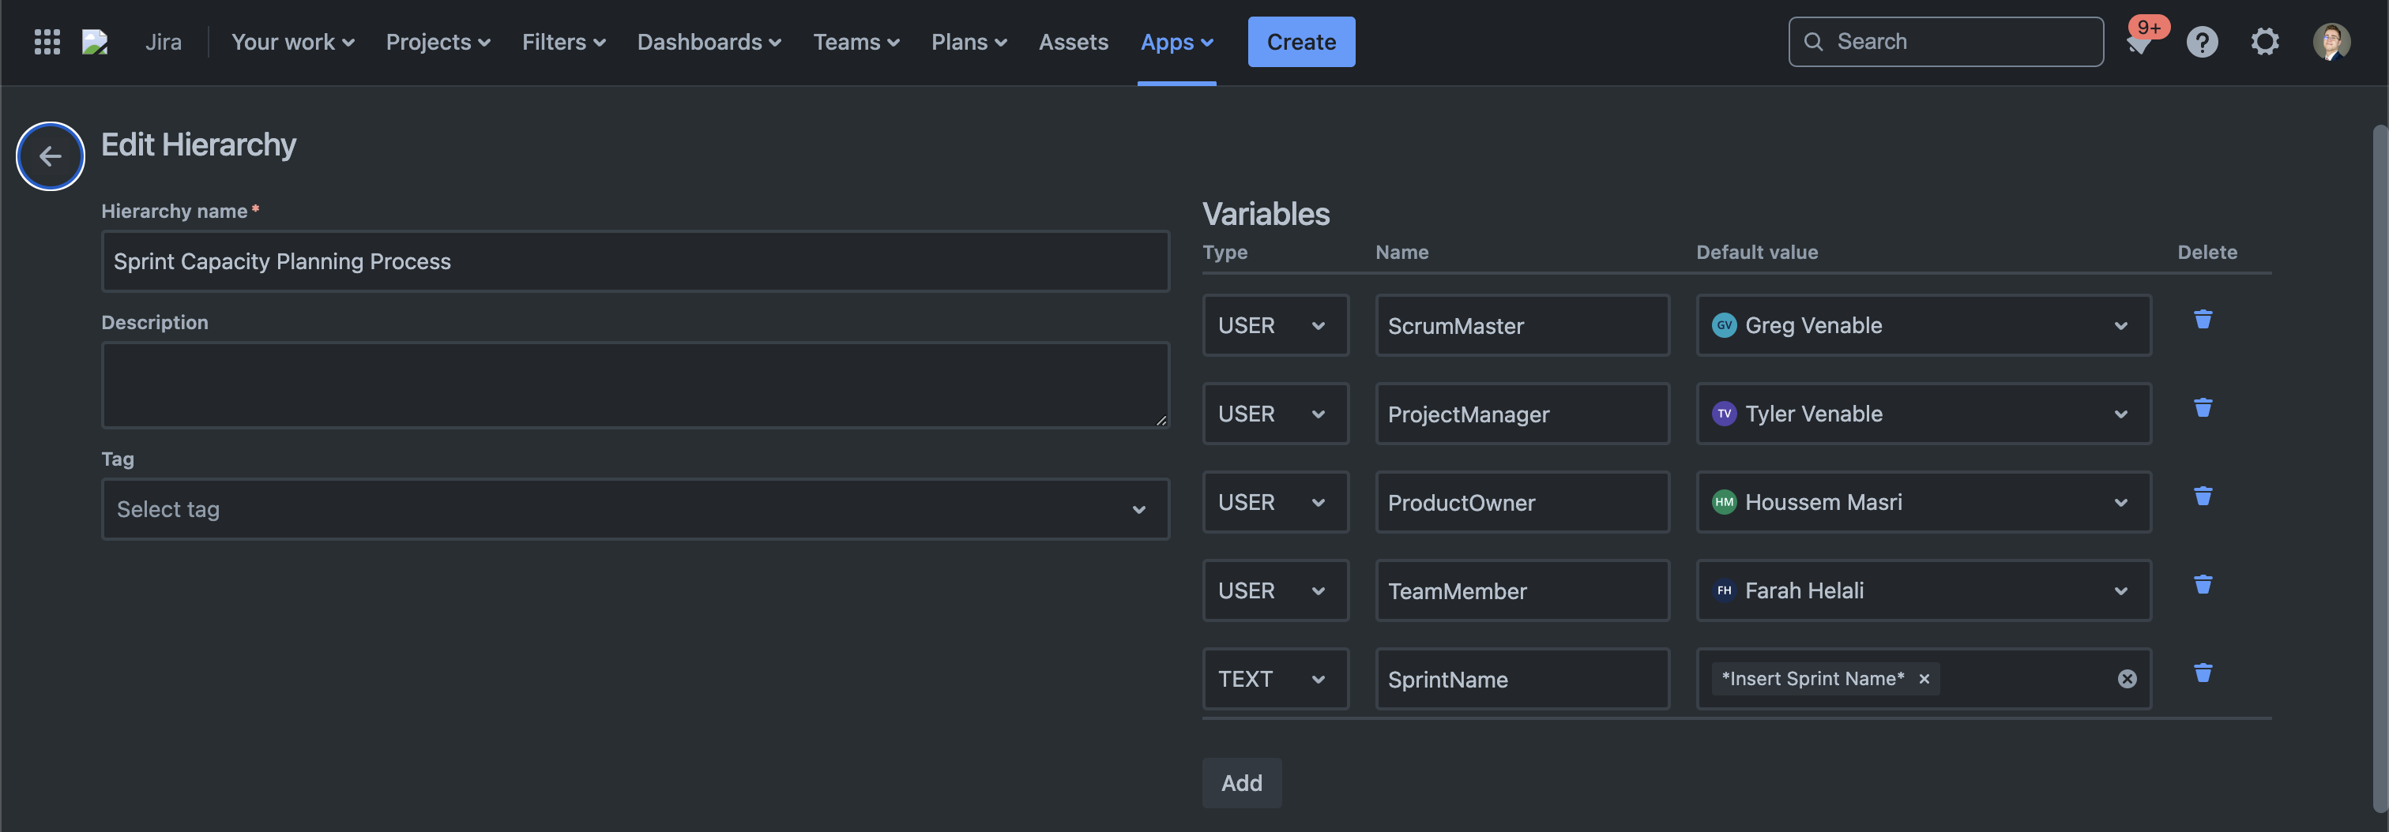This screenshot has width=2389, height=832.
Task: Open the user profile avatar
Action: (2331, 42)
